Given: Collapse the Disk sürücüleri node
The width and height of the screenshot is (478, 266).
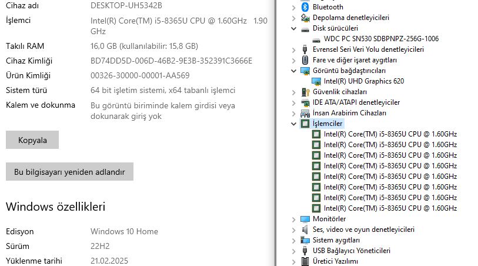Looking at the screenshot, I should (293, 28).
